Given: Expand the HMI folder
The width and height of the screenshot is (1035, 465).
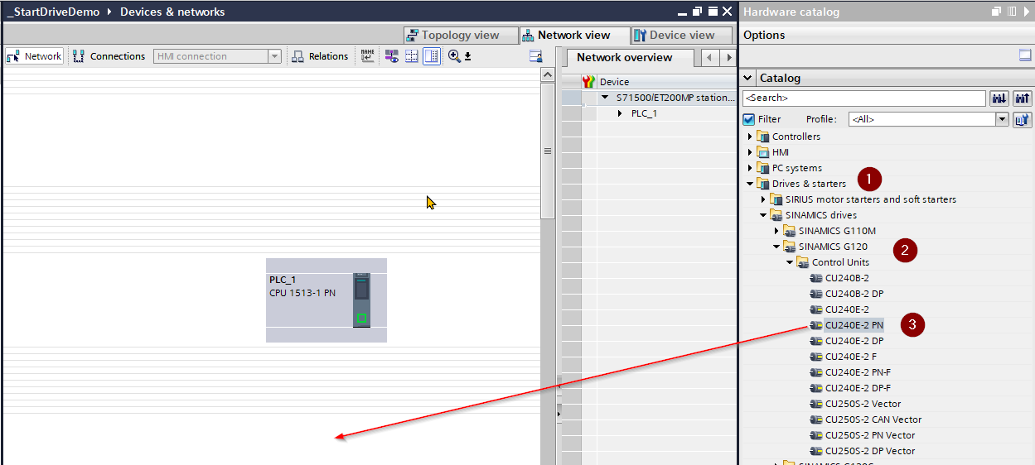Looking at the screenshot, I should 750,152.
